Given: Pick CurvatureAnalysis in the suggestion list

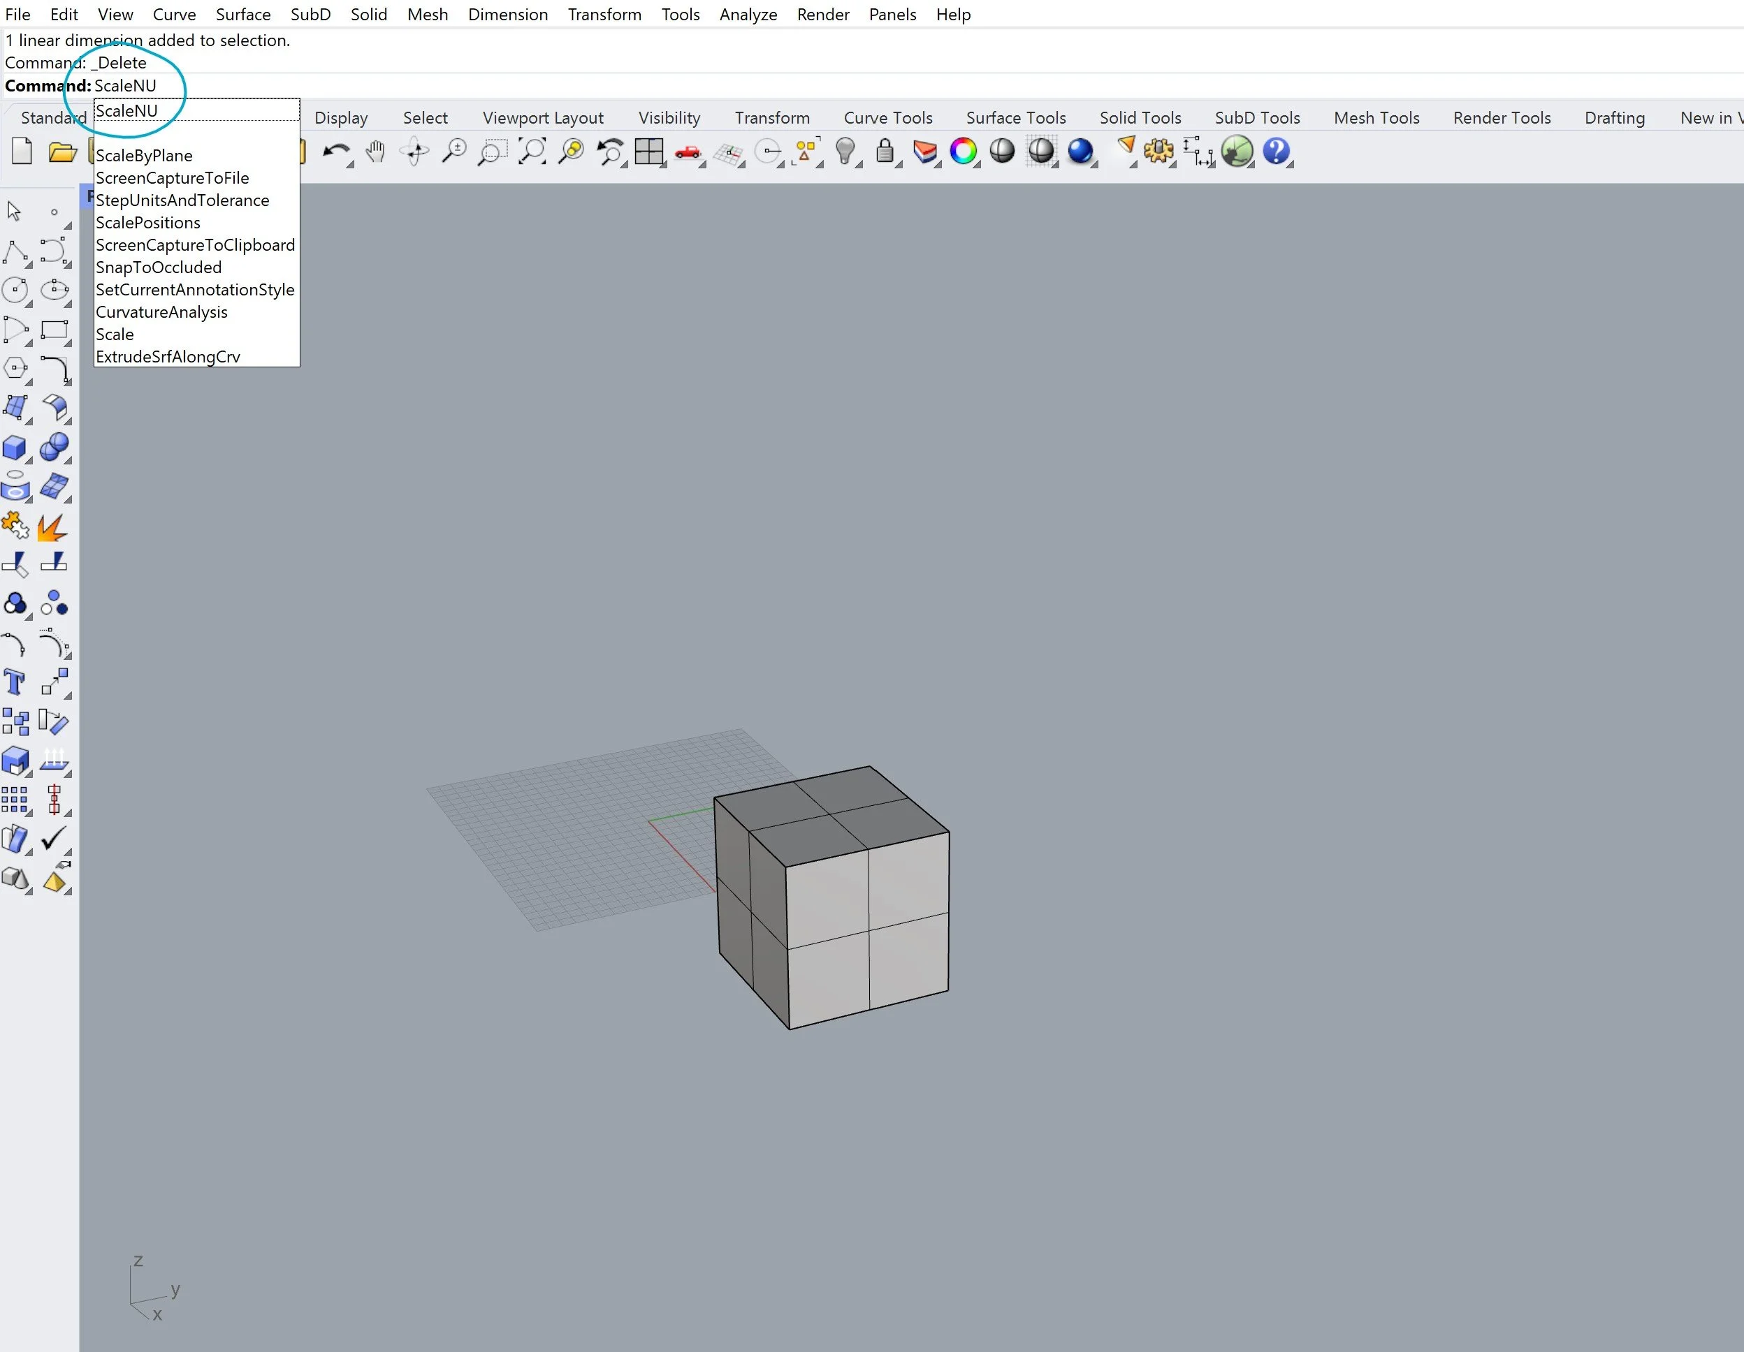Looking at the screenshot, I should coord(161,312).
